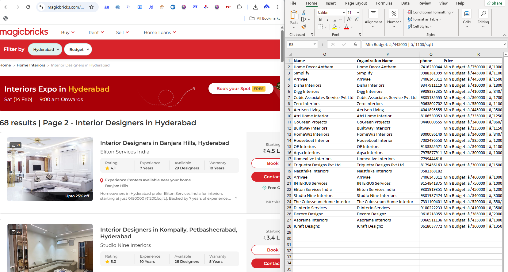Open Conditional Formatting dropdown
Viewport: 508px width, 272px height.
point(430,12)
